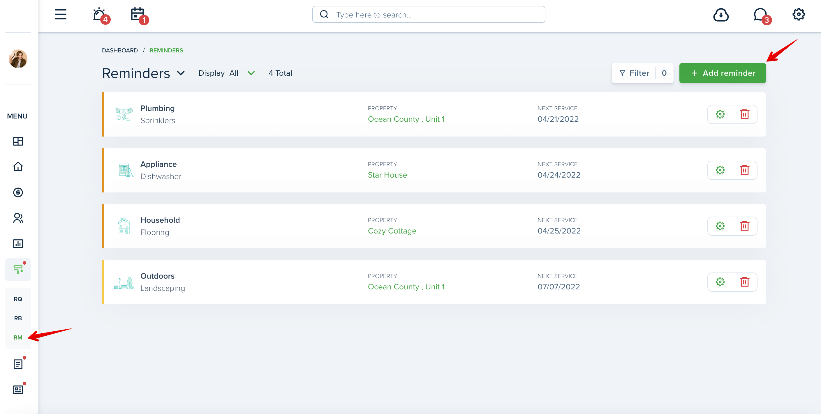Open the Display All dropdown
The image size is (821, 414).
pyautogui.click(x=227, y=73)
